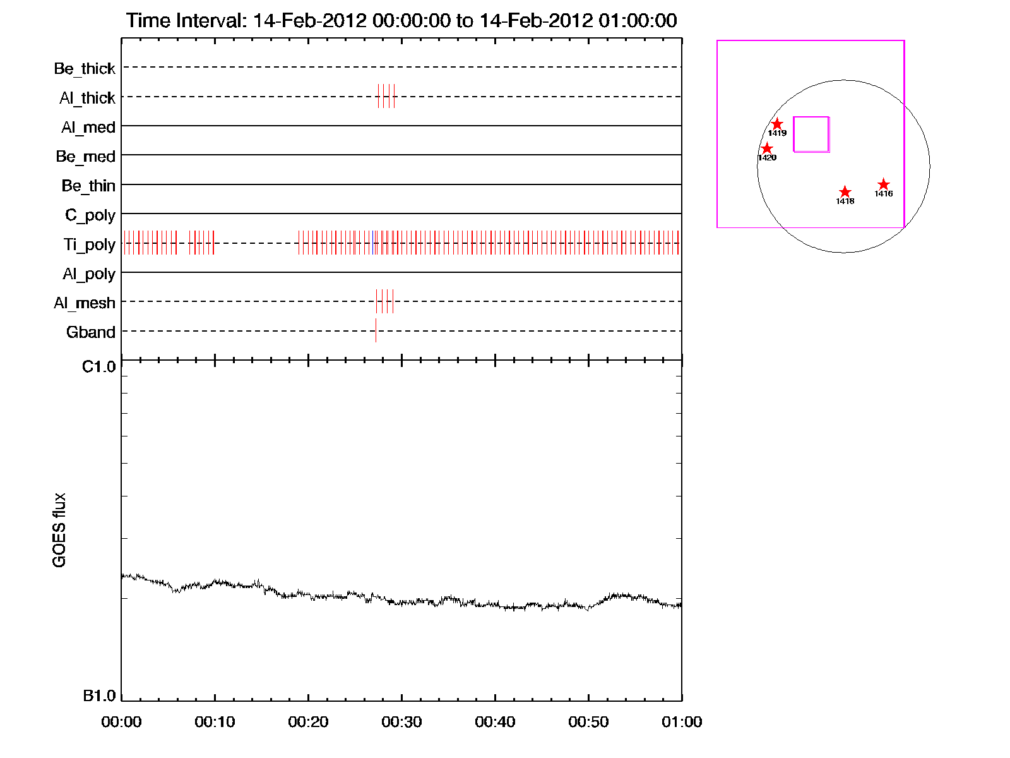Click the Al_thick exposure marker cluster
Viewport: 1010px width, 758px height.
pos(386,96)
